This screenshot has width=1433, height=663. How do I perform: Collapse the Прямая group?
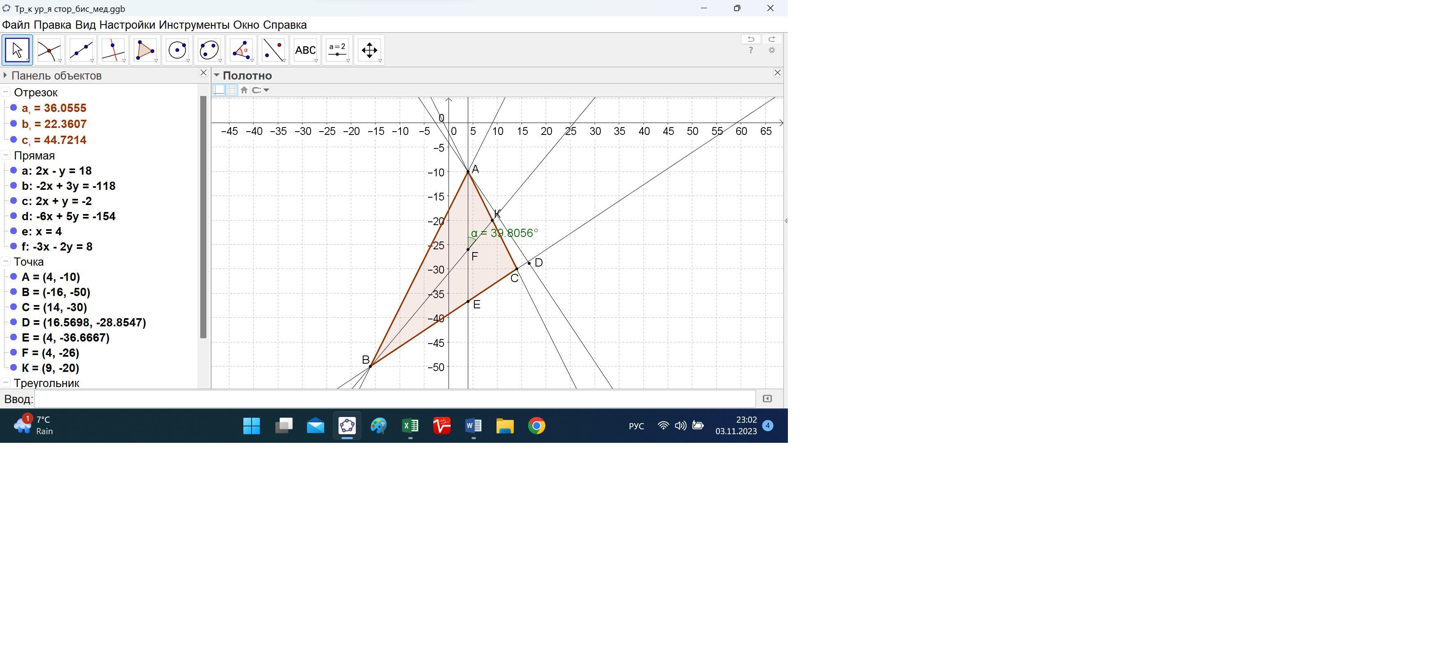tap(6, 156)
